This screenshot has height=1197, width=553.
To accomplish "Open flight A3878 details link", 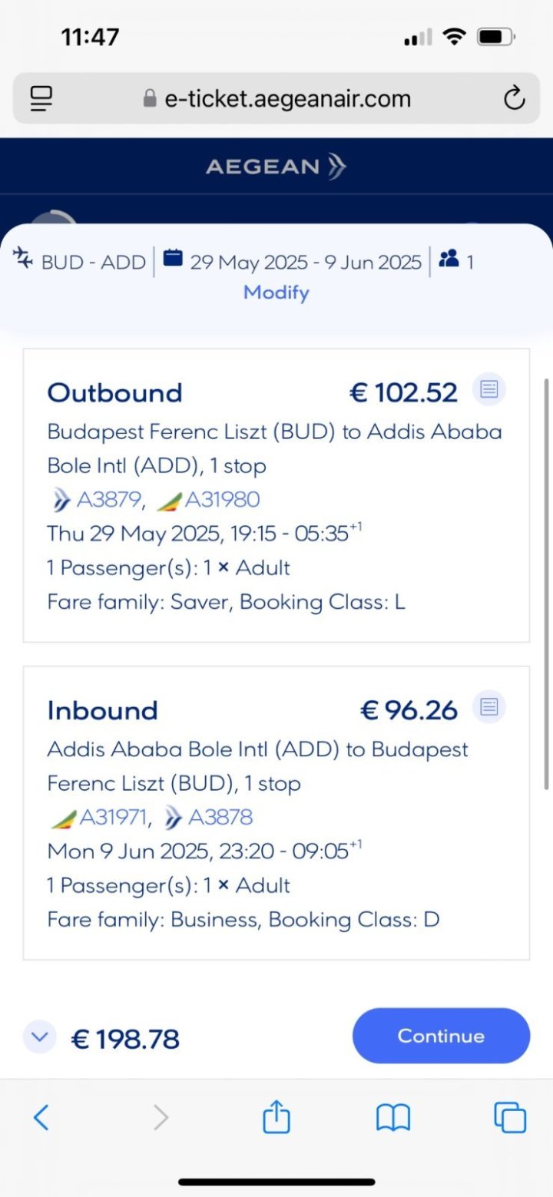I will 220,817.
